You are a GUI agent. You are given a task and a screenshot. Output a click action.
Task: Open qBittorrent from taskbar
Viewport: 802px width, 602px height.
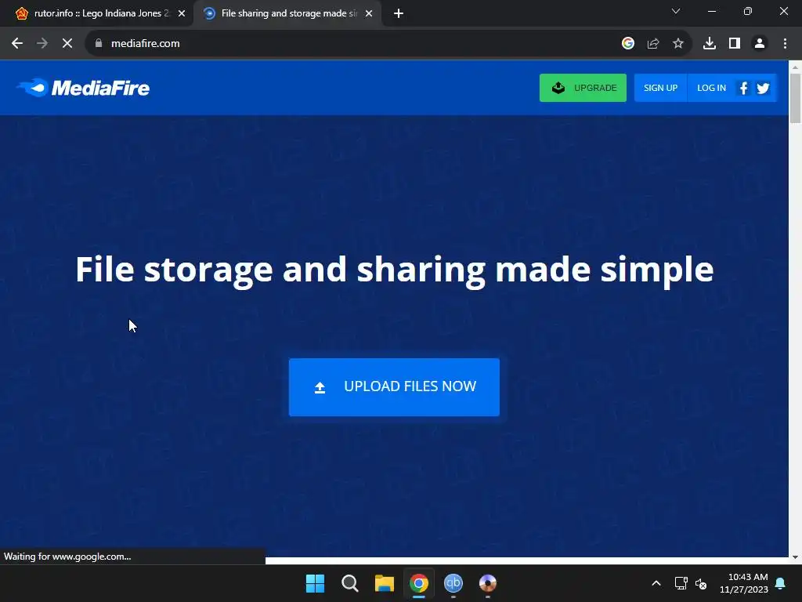point(453,583)
